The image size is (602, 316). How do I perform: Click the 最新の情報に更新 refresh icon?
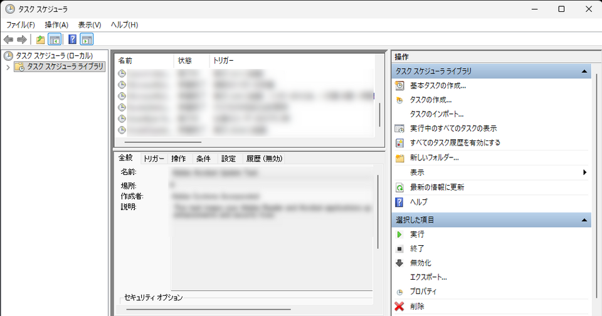tap(399, 187)
